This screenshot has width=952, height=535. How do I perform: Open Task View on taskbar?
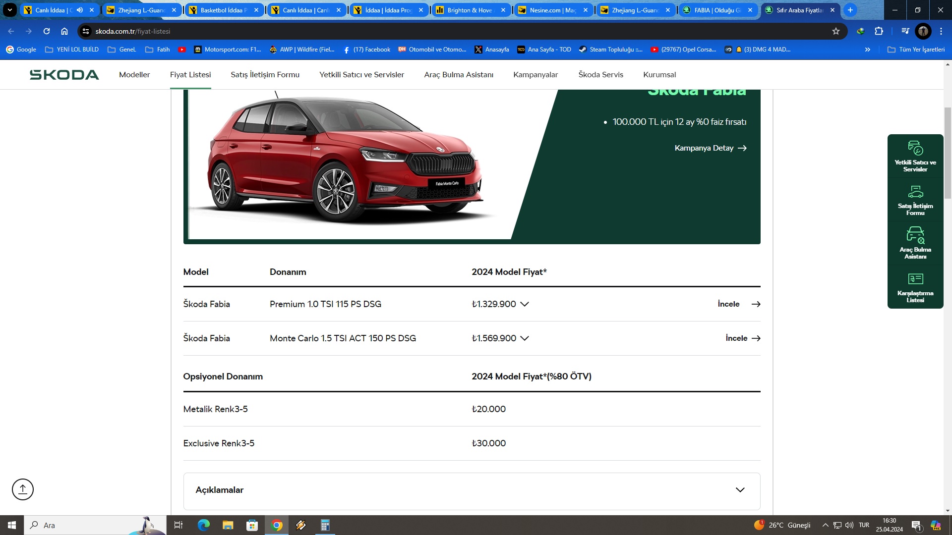pos(178,525)
